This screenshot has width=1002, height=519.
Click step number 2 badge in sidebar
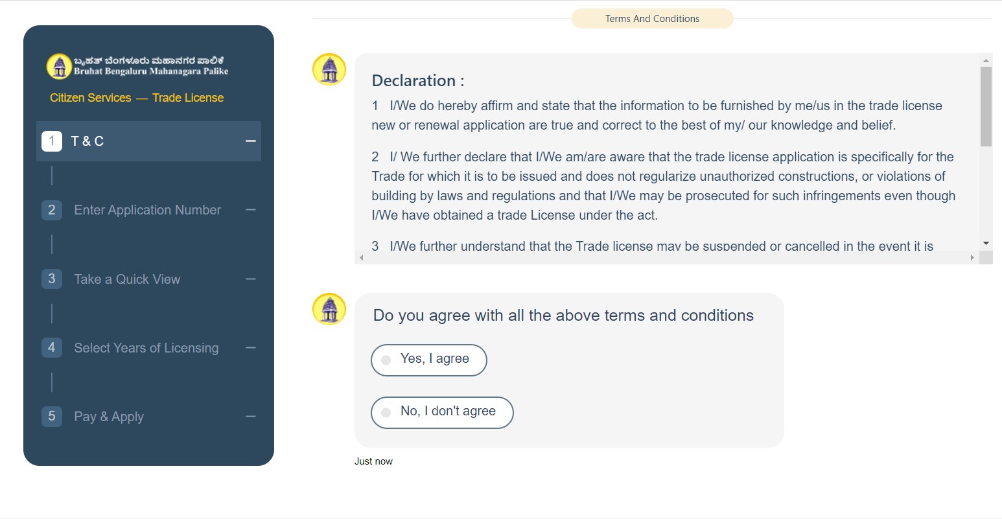[52, 210]
